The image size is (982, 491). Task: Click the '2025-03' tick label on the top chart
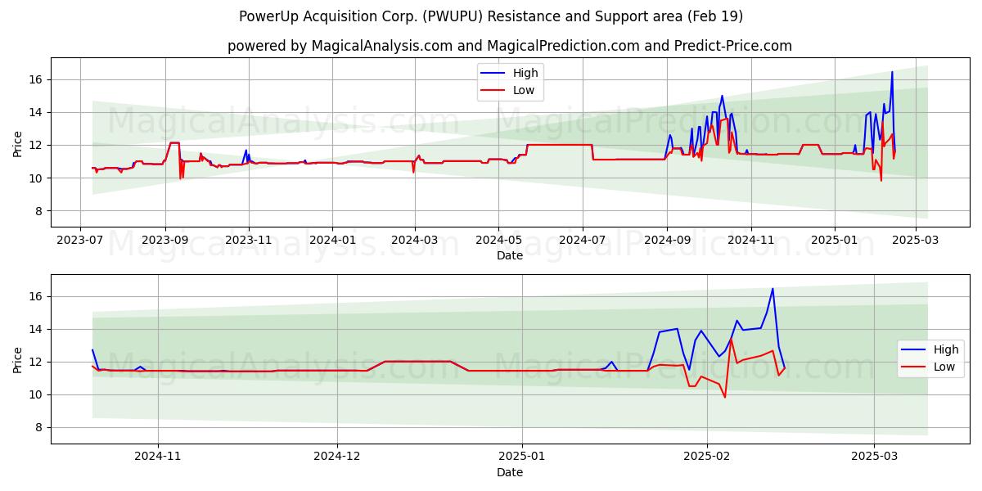click(x=915, y=240)
